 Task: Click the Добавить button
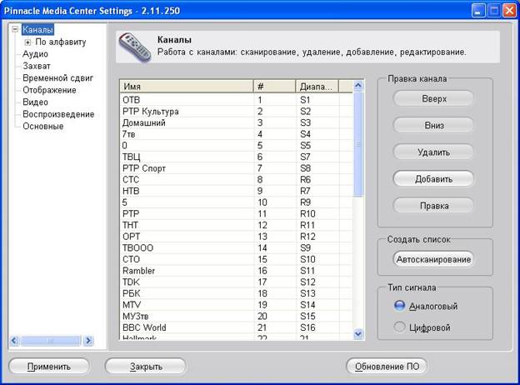[x=434, y=179]
